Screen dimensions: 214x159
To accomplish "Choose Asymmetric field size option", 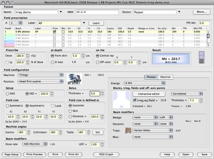I will pyautogui.click(x=27, y=106).
